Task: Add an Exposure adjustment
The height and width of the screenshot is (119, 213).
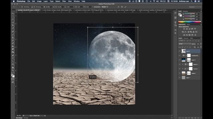Action: point(192,29)
